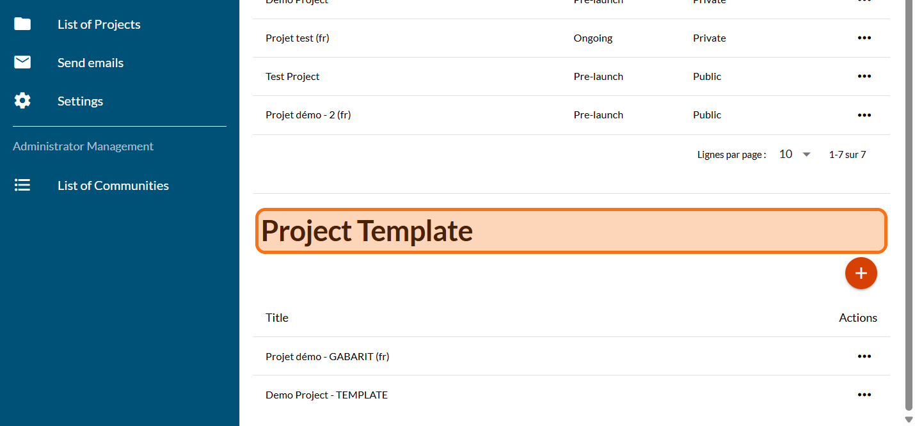Navigate to List of Communities
The width and height of the screenshot is (915, 426).
click(x=113, y=185)
